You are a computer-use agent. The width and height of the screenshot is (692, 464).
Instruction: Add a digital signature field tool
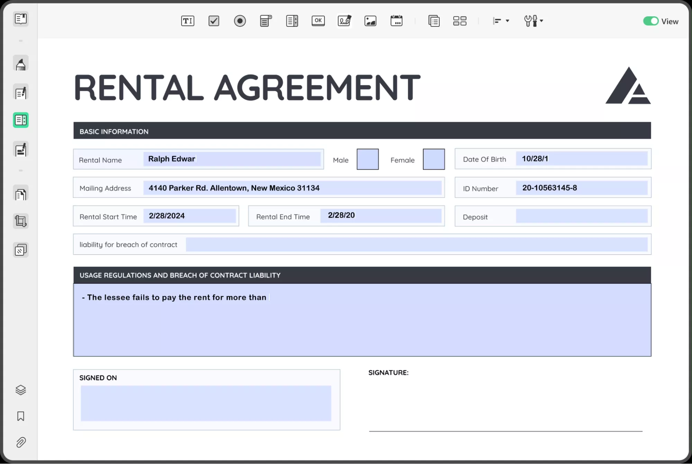pyautogui.click(x=344, y=21)
